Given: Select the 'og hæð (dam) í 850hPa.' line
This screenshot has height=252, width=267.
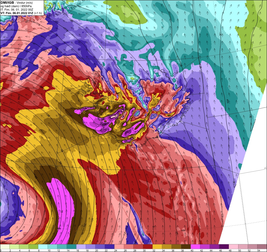Looking at the screenshot, I should point(16,6).
